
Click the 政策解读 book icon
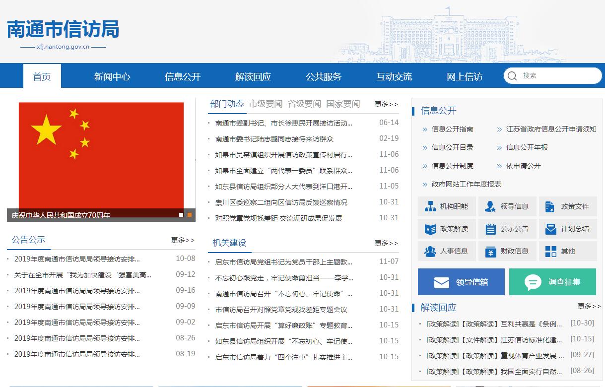coord(430,229)
